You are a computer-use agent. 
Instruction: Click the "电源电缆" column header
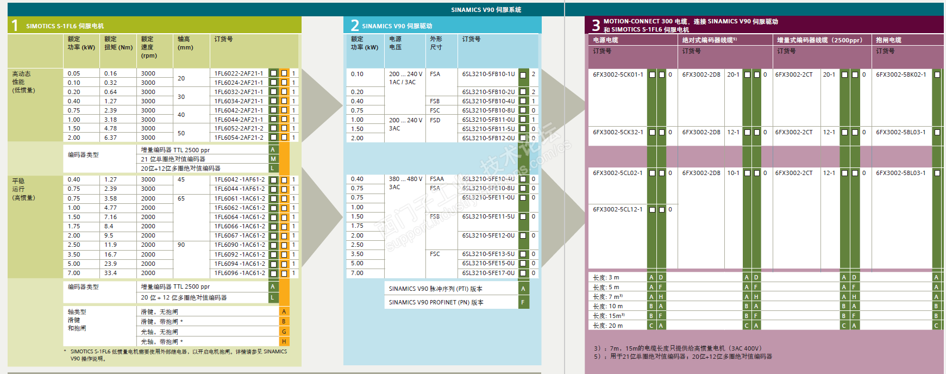605,40
